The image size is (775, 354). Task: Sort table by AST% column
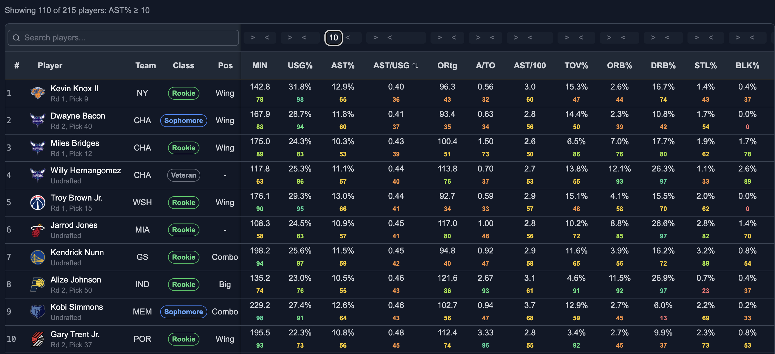pos(343,66)
